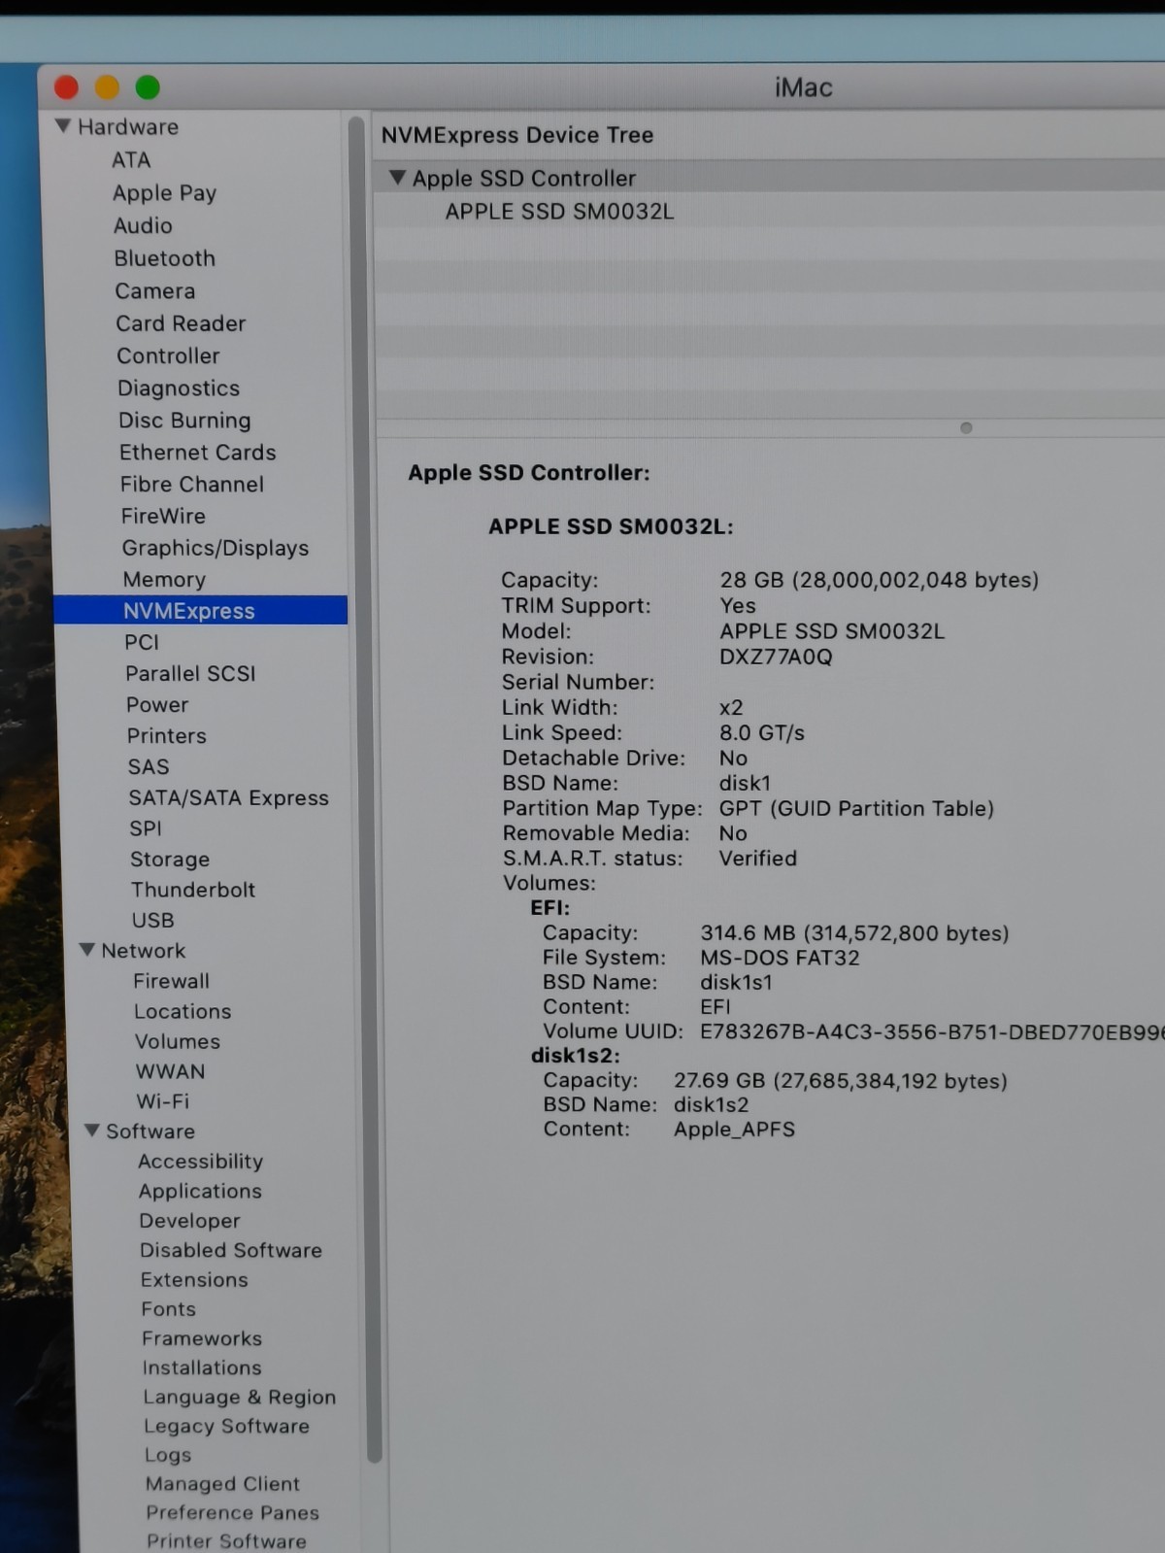The width and height of the screenshot is (1165, 1553).
Task: Show Fonts information
Action: coord(169,1309)
